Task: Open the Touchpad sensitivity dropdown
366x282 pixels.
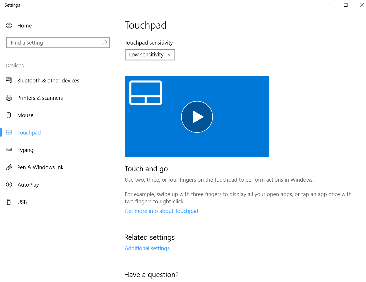Action: pos(150,55)
